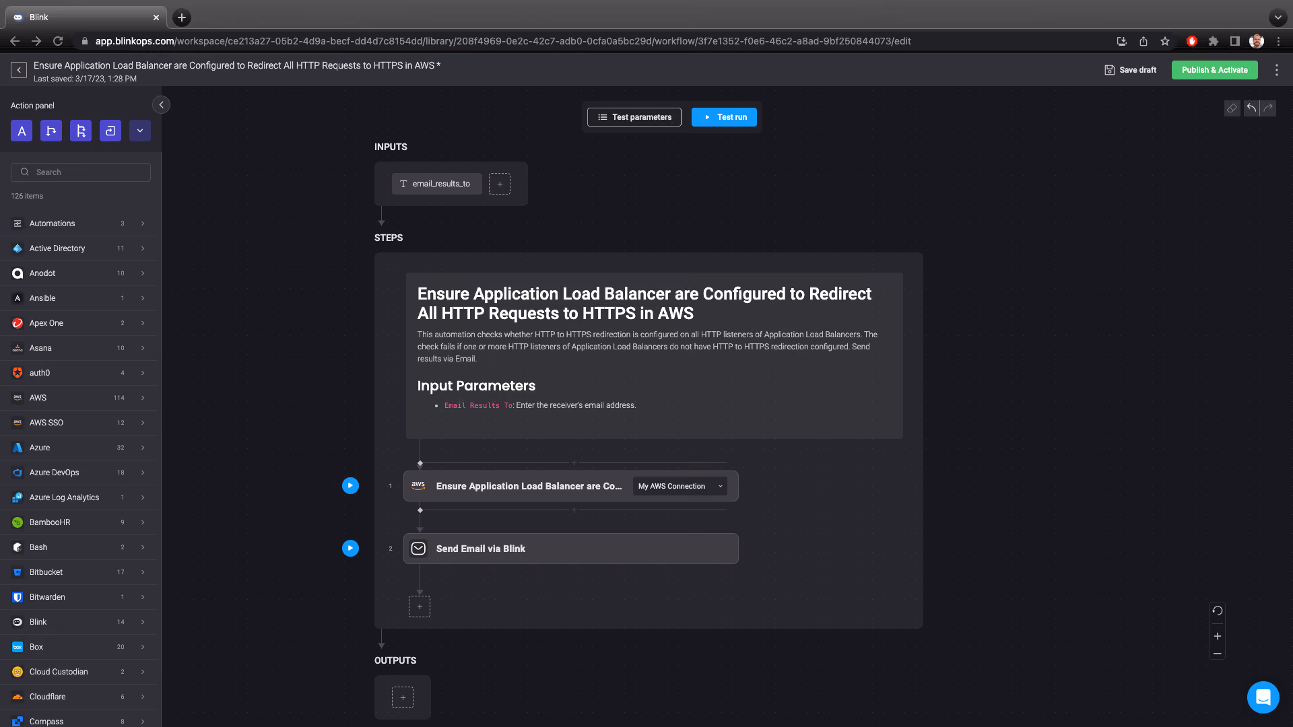1293x727 pixels.
Task: Select the third purple action panel icon
Action: tap(81, 131)
